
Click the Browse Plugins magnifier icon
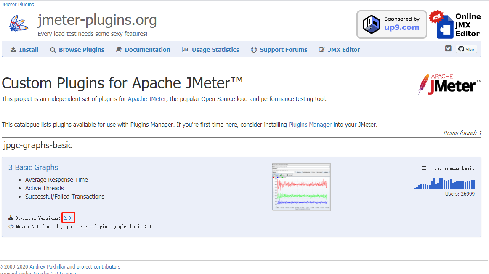click(x=53, y=50)
